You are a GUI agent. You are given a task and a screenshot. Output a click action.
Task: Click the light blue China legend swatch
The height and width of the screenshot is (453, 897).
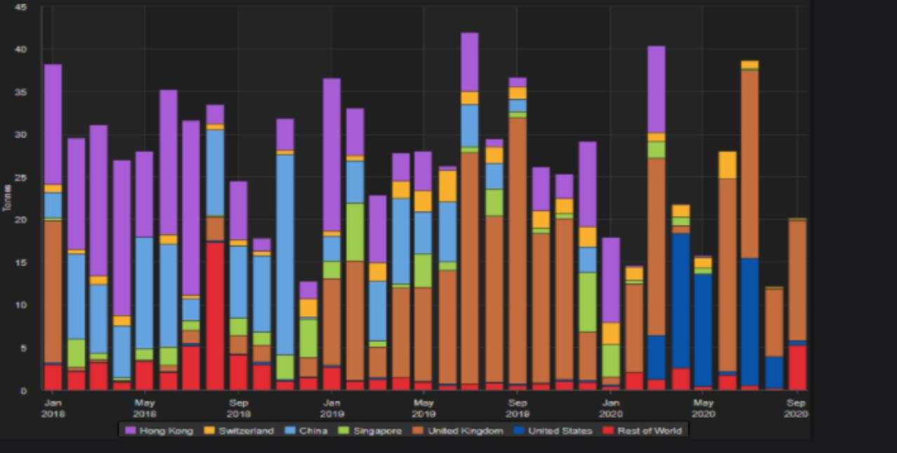[290, 431]
